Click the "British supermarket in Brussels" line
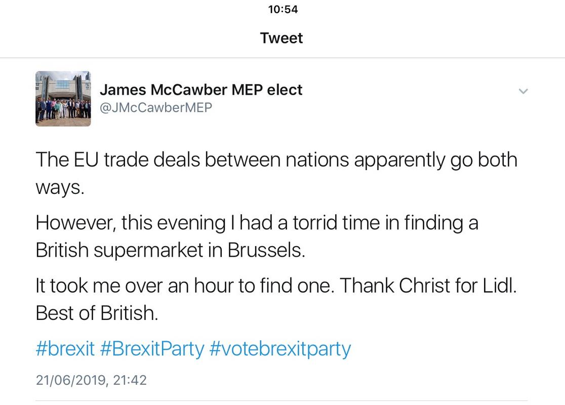Screen dimensions: 565x405 tap(171, 251)
